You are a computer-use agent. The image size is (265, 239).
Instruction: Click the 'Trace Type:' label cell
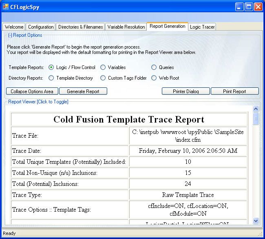(x=70, y=195)
